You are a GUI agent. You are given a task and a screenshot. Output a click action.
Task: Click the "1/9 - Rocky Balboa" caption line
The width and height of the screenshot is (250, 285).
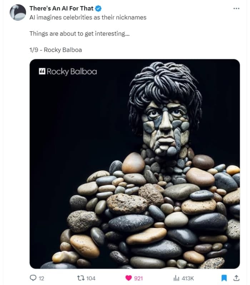point(56,50)
